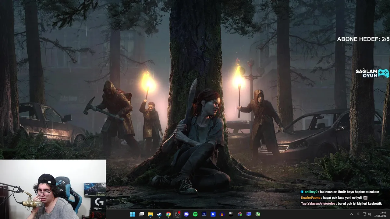Click chat username anilbey0
The height and width of the screenshot is (219, 390).
[x=311, y=192]
